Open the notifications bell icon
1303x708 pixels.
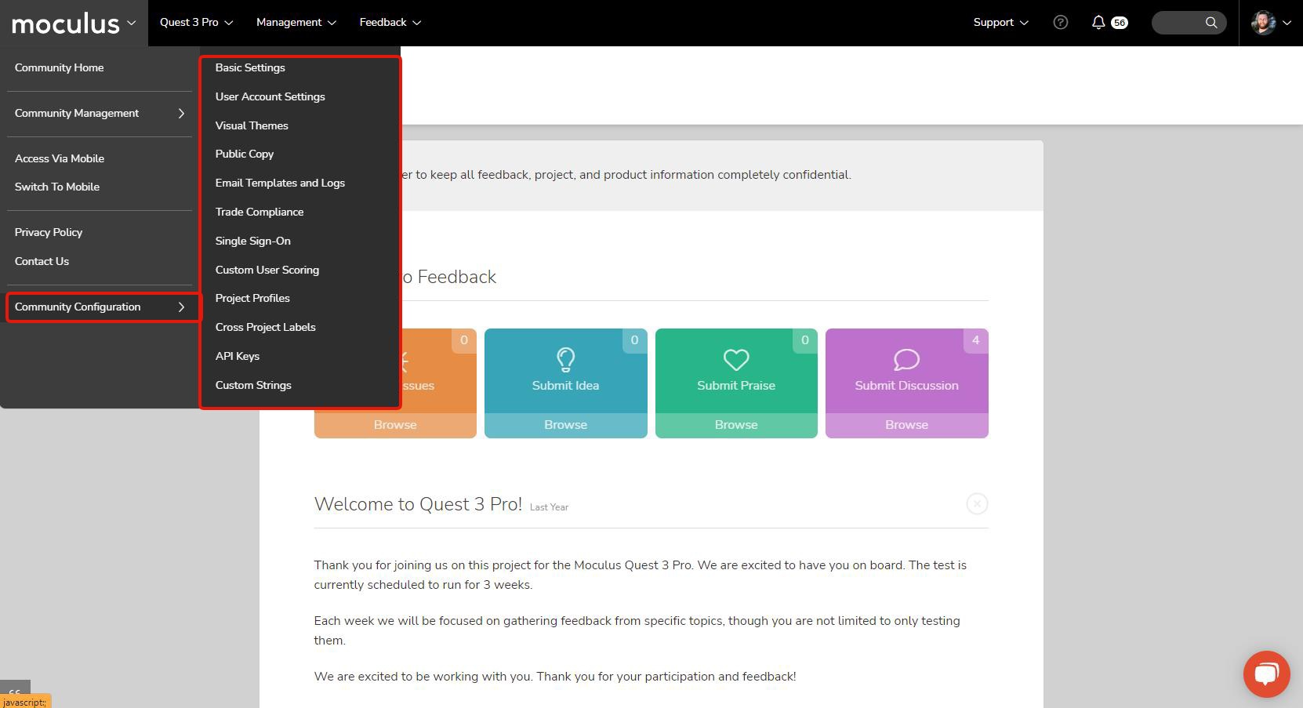coord(1098,23)
